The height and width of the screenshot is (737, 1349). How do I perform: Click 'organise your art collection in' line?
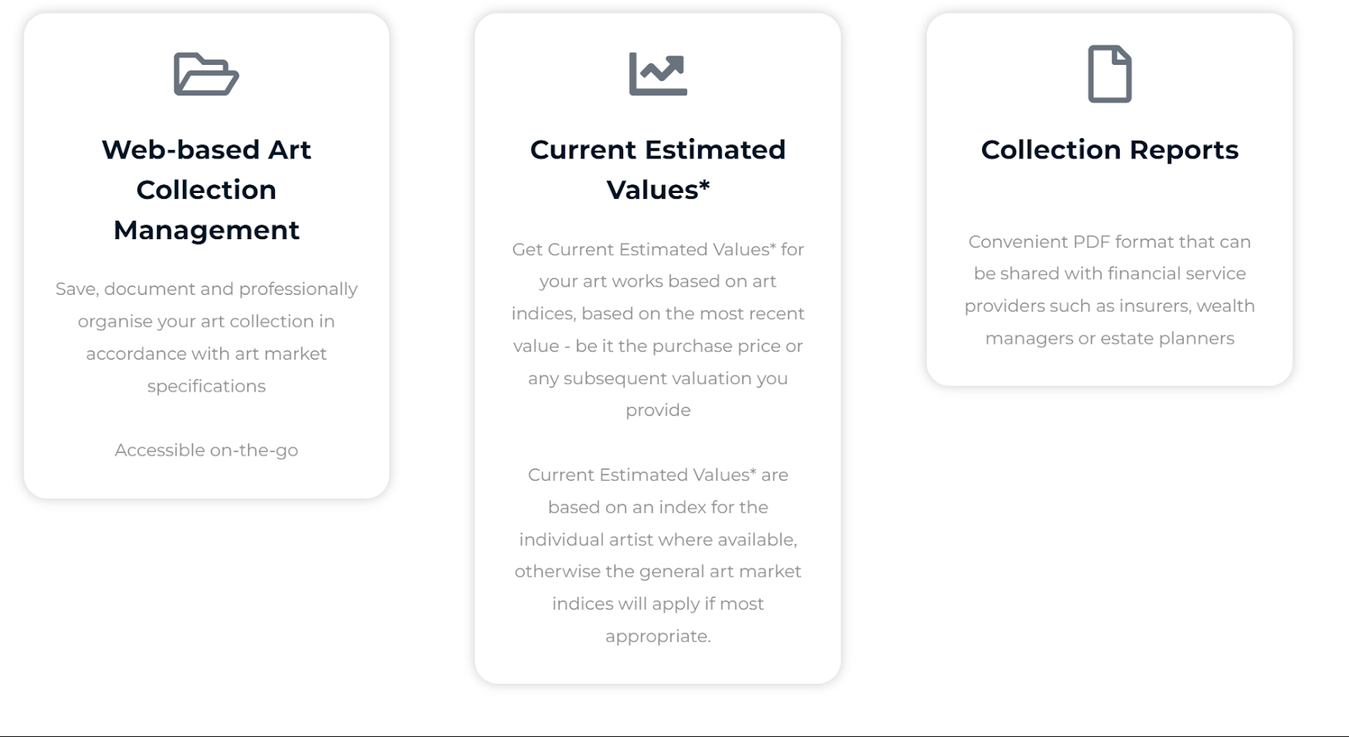[207, 321]
